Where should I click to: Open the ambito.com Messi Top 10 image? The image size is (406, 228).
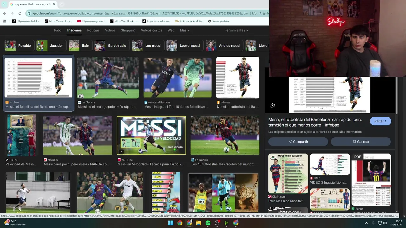point(177,78)
